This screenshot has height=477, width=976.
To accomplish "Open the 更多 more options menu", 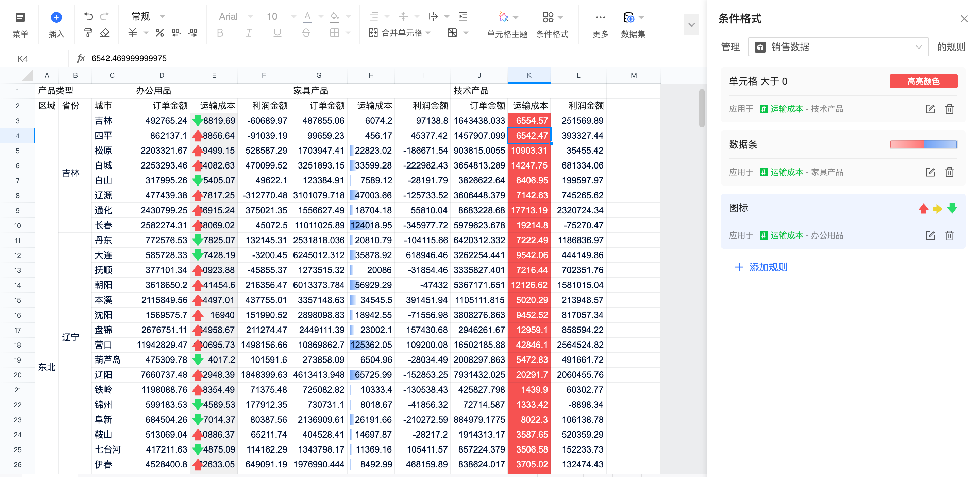I will [x=600, y=17].
